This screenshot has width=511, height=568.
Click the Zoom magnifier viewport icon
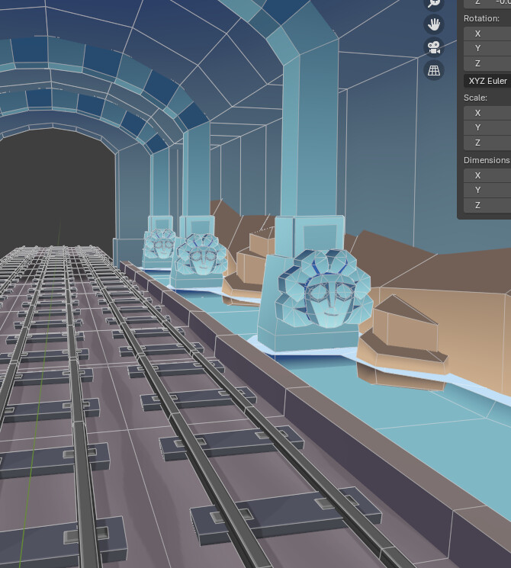[433, 4]
